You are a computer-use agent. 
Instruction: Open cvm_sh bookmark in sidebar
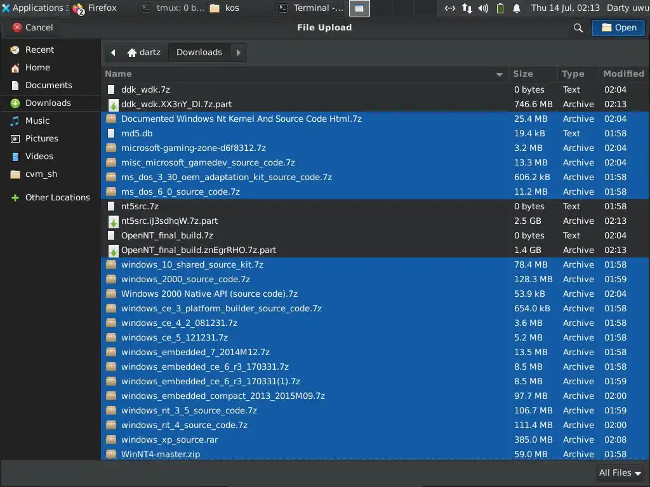[50, 174]
